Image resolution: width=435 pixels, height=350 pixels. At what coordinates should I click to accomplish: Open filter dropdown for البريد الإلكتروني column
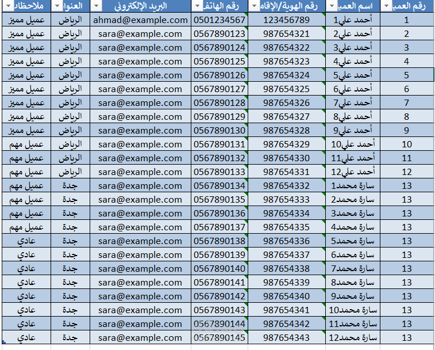pos(96,6)
